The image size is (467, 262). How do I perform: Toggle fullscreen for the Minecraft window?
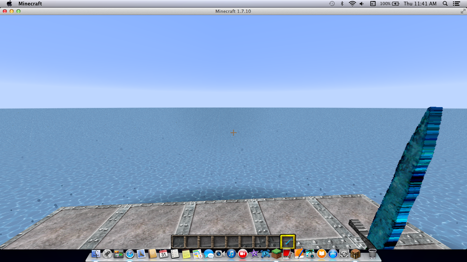(463, 11)
